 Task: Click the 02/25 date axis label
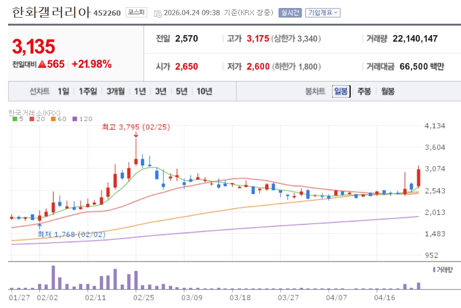click(144, 298)
